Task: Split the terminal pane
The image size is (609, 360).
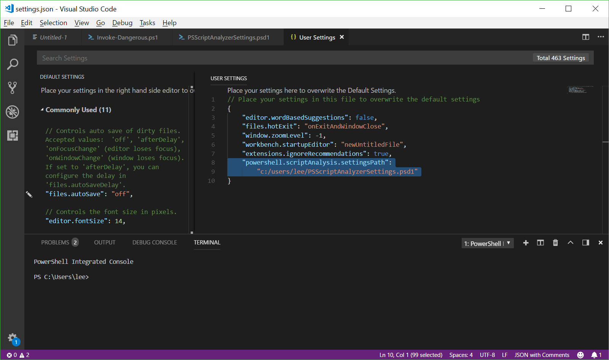Action: [540, 243]
